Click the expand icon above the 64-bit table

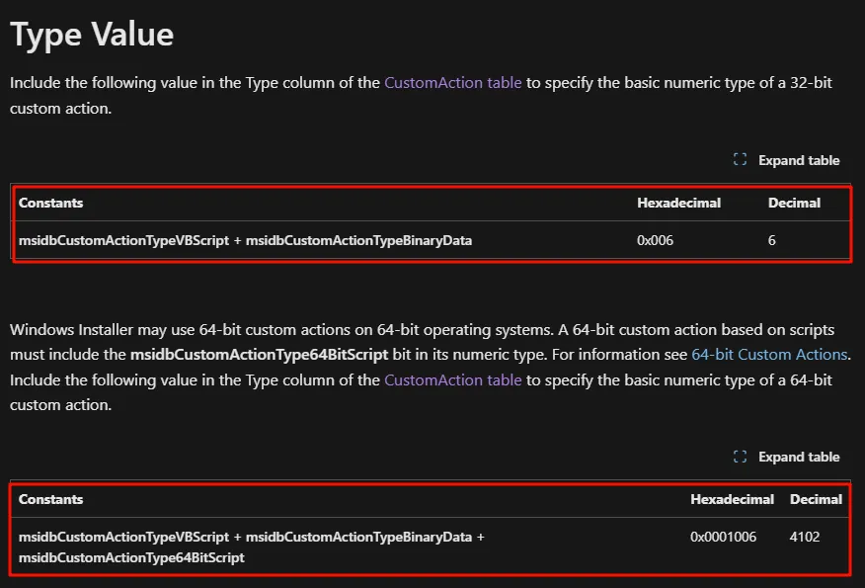pos(740,457)
